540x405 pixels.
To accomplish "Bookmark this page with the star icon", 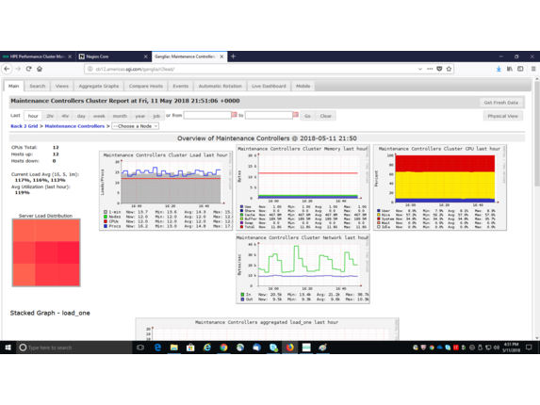I will tap(449, 69).
